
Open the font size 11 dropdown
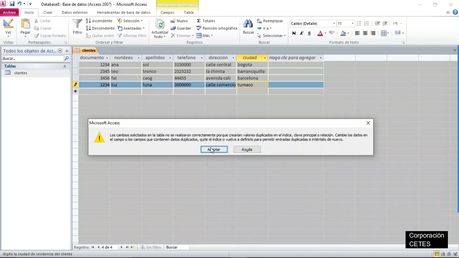[x=352, y=24]
